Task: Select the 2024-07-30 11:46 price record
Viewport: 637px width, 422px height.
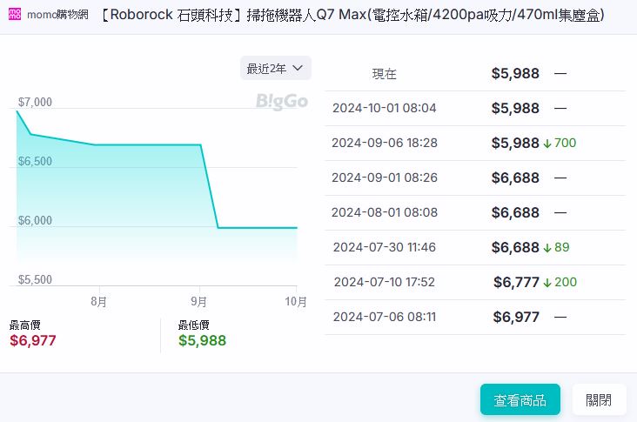Action: coord(474,248)
